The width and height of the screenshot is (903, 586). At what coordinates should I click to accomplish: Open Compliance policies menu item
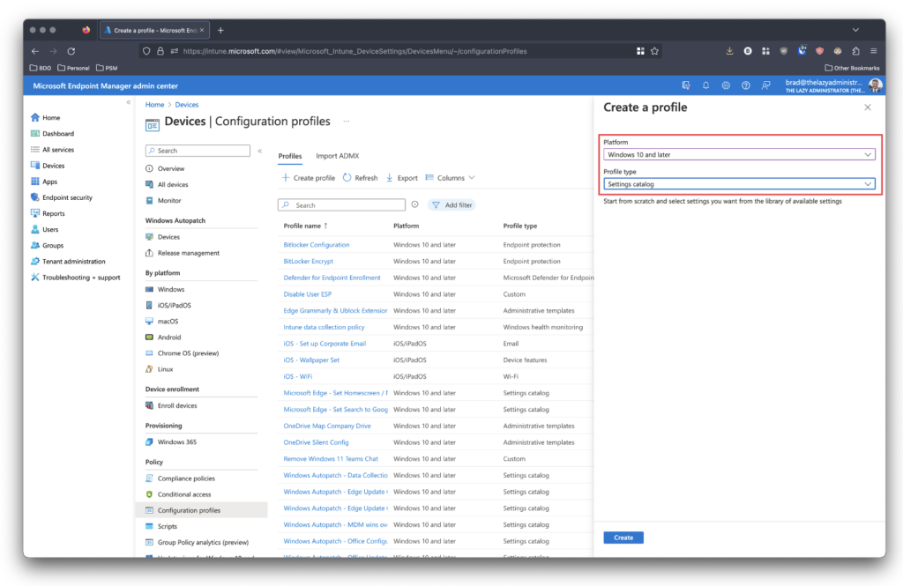tap(186, 478)
